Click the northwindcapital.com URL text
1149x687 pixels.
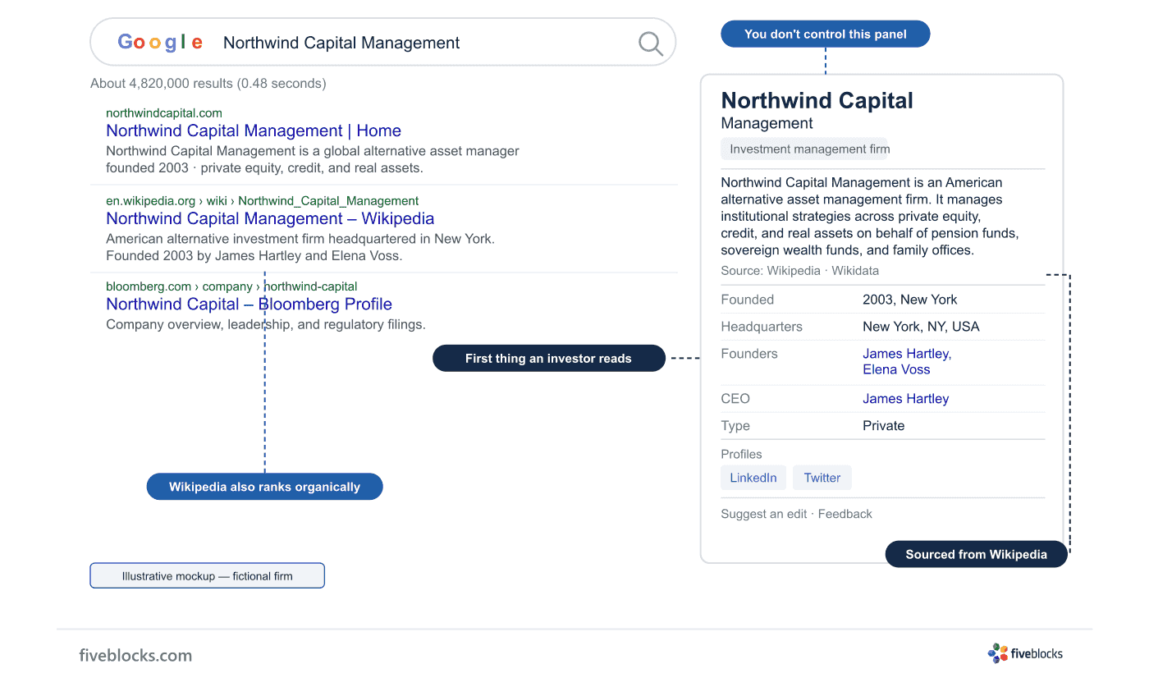(164, 113)
